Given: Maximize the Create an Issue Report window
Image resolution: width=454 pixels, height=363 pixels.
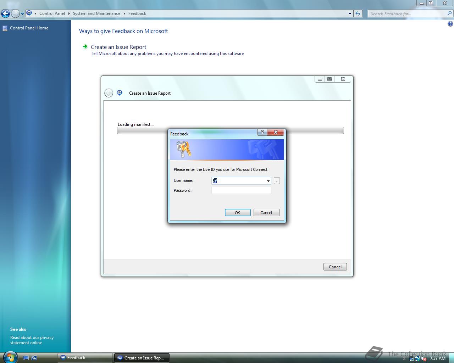Looking at the screenshot, I should point(330,79).
